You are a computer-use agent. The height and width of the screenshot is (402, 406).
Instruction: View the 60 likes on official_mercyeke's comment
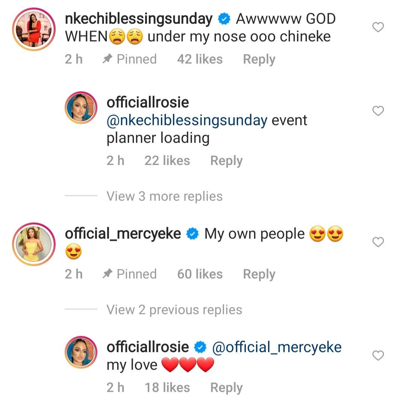point(200,274)
